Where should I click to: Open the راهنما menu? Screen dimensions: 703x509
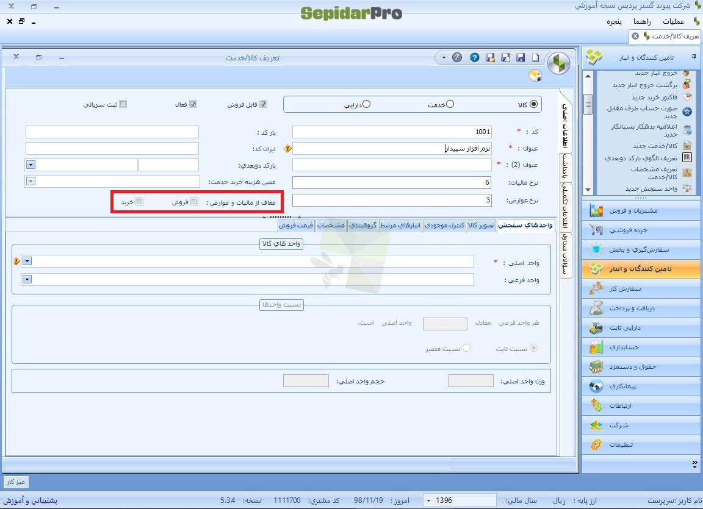click(642, 21)
